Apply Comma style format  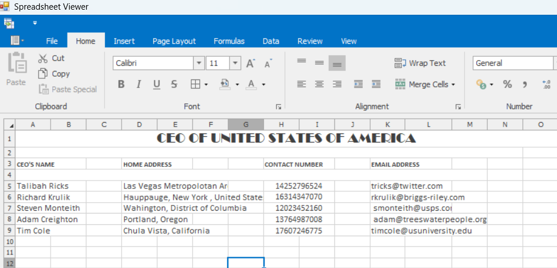point(525,85)
